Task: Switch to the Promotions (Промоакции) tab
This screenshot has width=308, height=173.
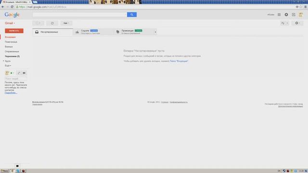Action: point(134,32)
